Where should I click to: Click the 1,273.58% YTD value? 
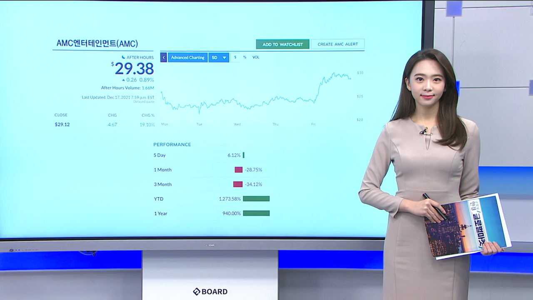click(230, 199)
